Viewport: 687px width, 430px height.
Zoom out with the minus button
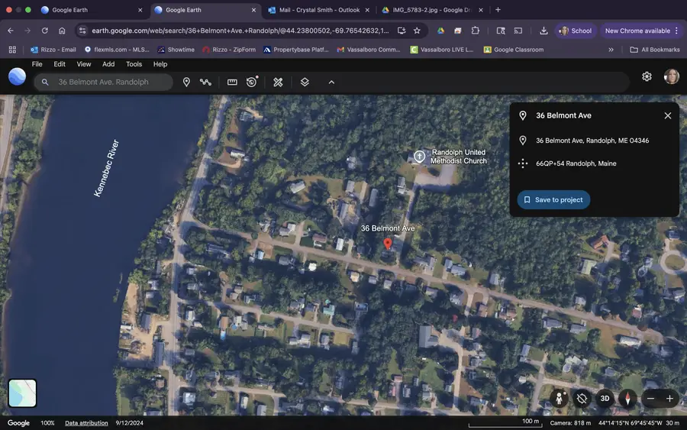point(650,399)
